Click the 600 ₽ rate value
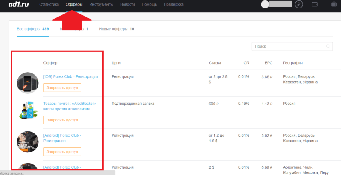Viewport: 341px width, 175px height. pos(214,104)
